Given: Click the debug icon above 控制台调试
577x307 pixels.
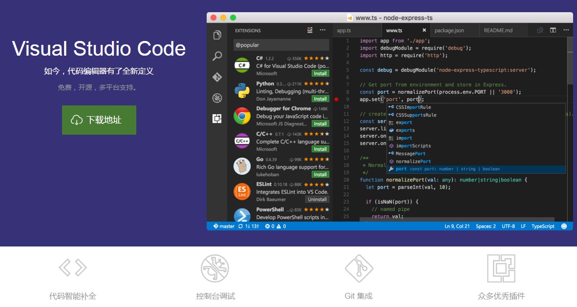Looking at the screenshot, I should (x=215, y=268).
